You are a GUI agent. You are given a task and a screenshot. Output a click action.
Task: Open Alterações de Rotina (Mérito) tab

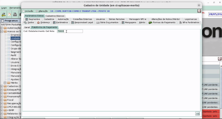(x=165, y=19)
